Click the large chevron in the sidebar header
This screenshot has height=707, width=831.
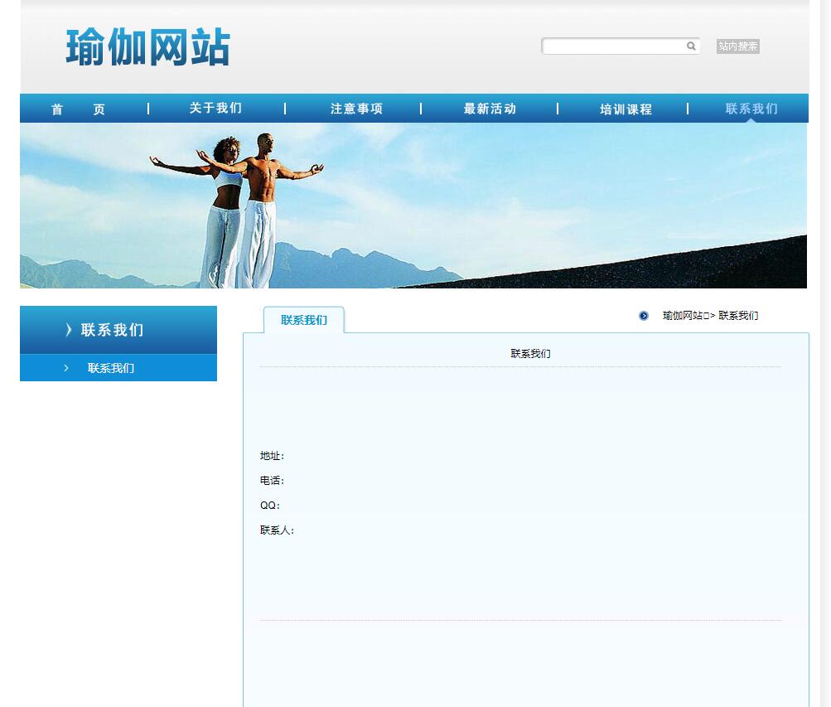point(69,330)
